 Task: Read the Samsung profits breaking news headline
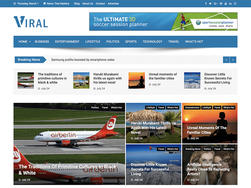coord(83,60)
